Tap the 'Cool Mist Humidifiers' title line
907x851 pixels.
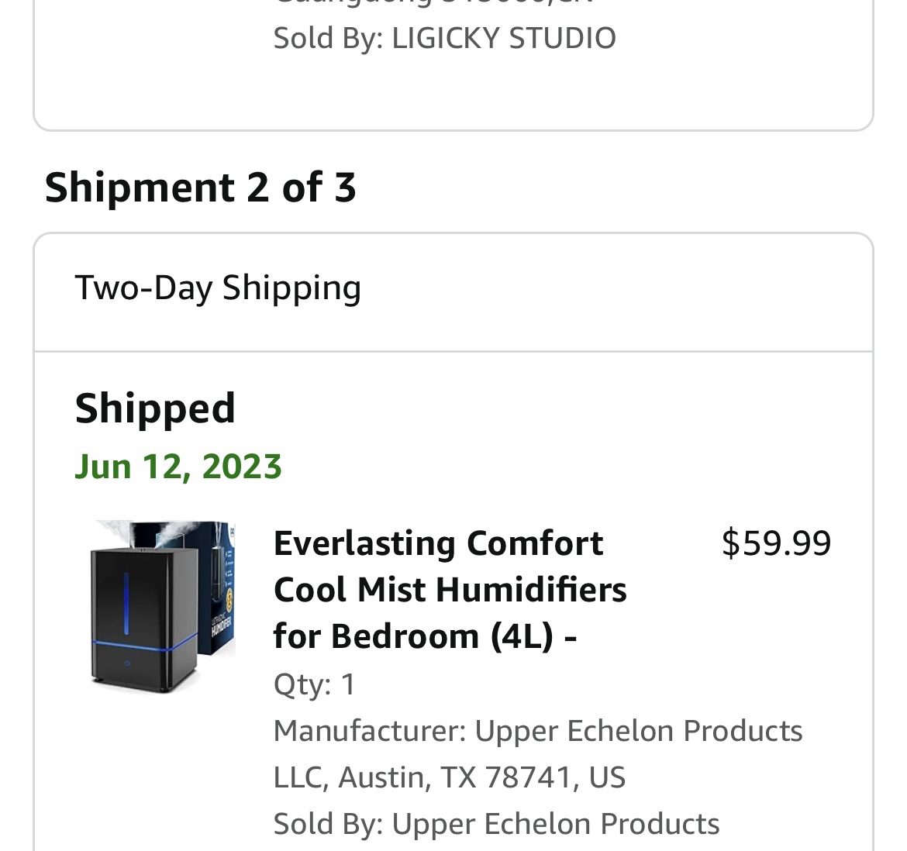(450, 591)
